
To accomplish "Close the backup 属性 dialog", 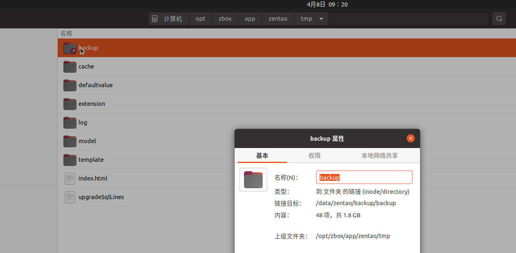I will (411, 138).
